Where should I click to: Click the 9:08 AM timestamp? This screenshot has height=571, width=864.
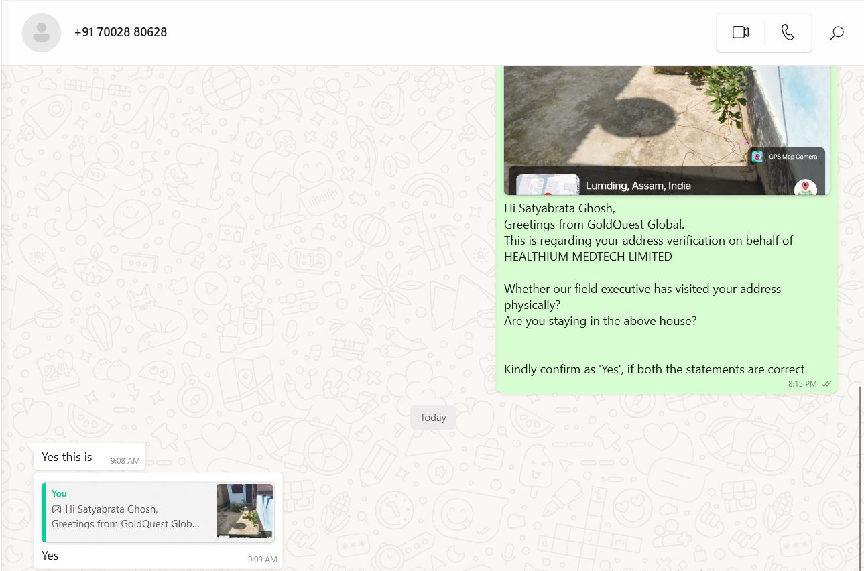click(x=125, y=461)
